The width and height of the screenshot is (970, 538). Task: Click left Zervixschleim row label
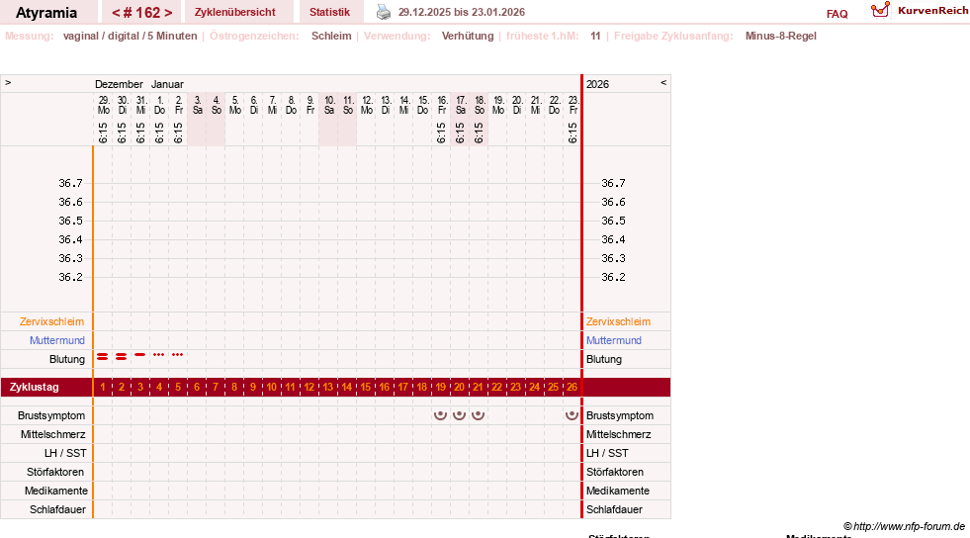click(52, 321)
